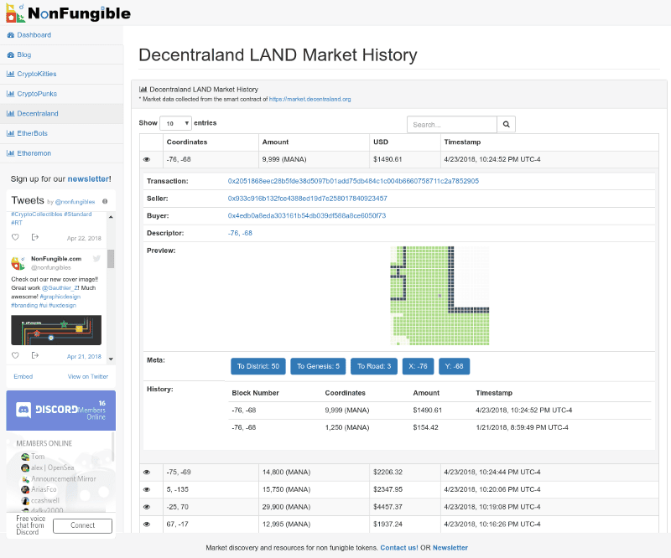Image resolution: width=671 pixels, height=558 pixels.
Task: Click the Twitter bird icon in tweet
Action: (x=96, y=260)
